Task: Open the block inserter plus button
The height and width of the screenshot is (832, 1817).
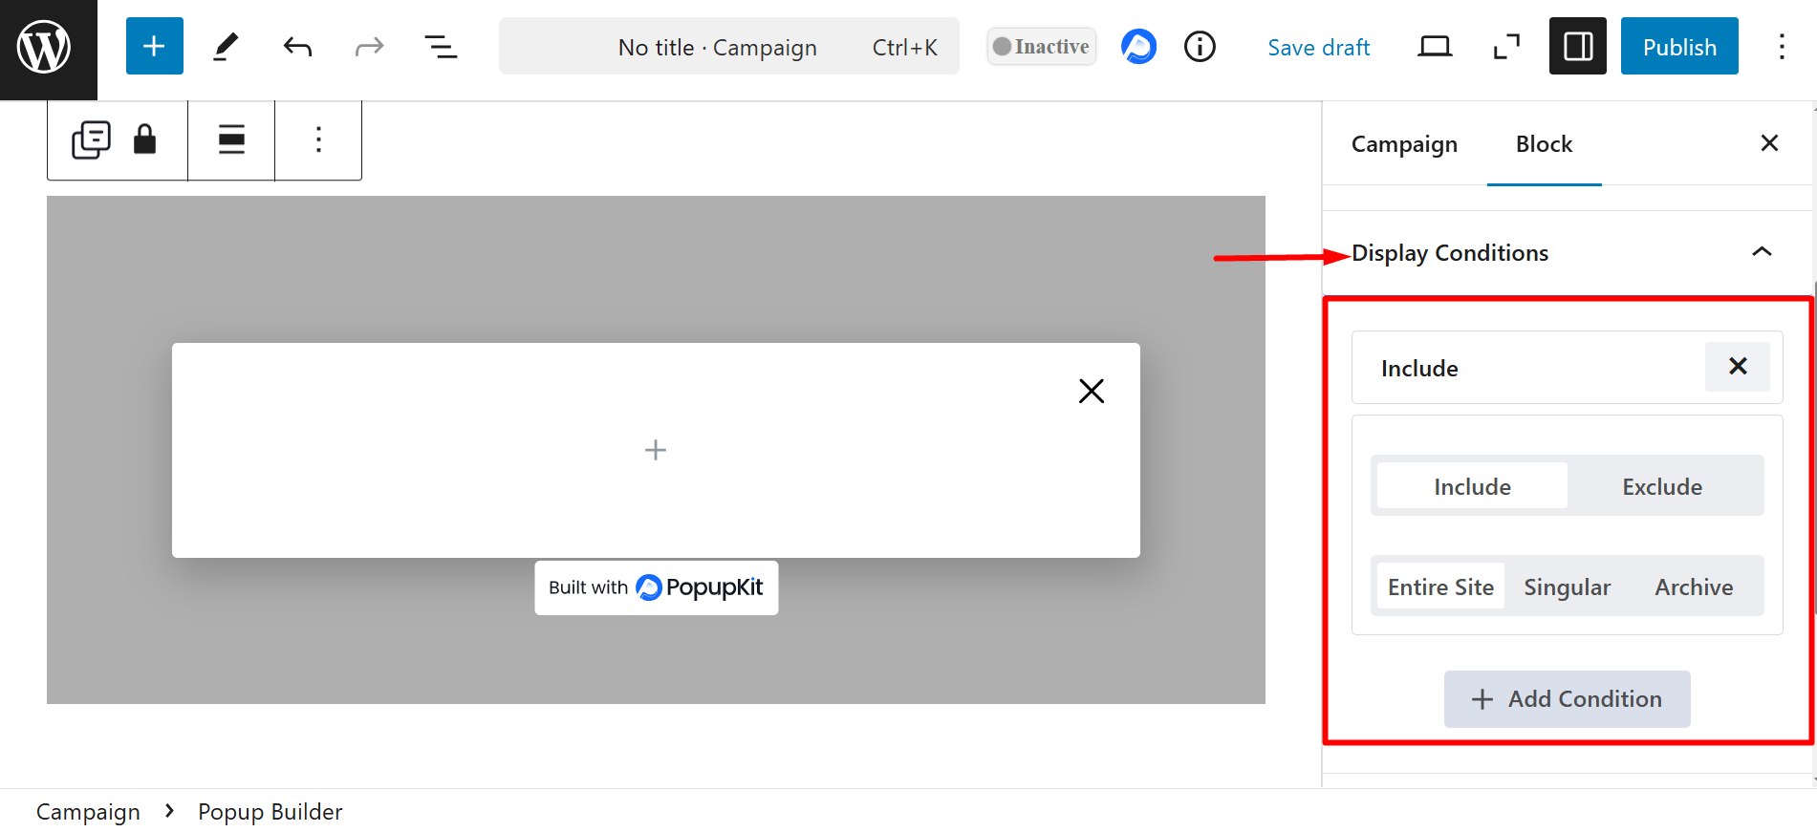Action: point(154,47)
